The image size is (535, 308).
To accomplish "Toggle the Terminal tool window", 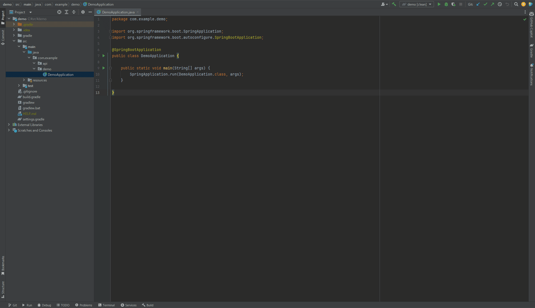I will click(x=106, y=305).
